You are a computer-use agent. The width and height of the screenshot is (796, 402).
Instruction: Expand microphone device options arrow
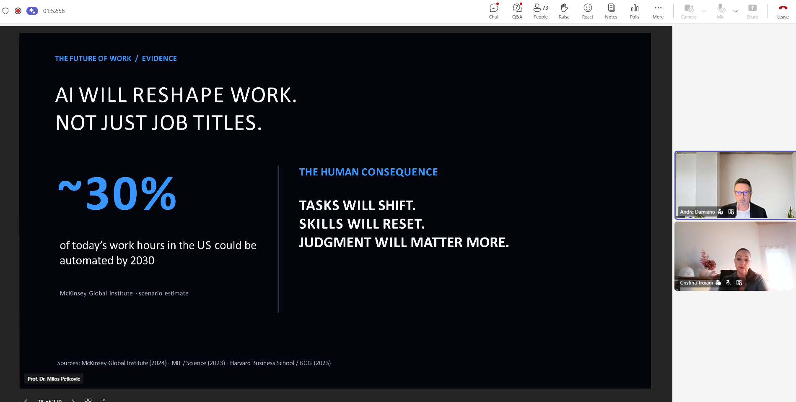[x=736, y=11]
